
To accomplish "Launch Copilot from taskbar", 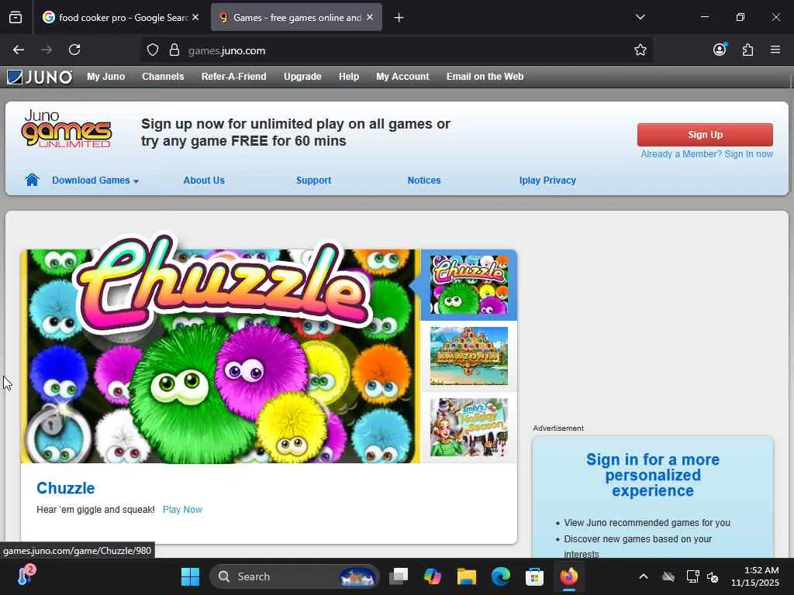I will (433, 576).
